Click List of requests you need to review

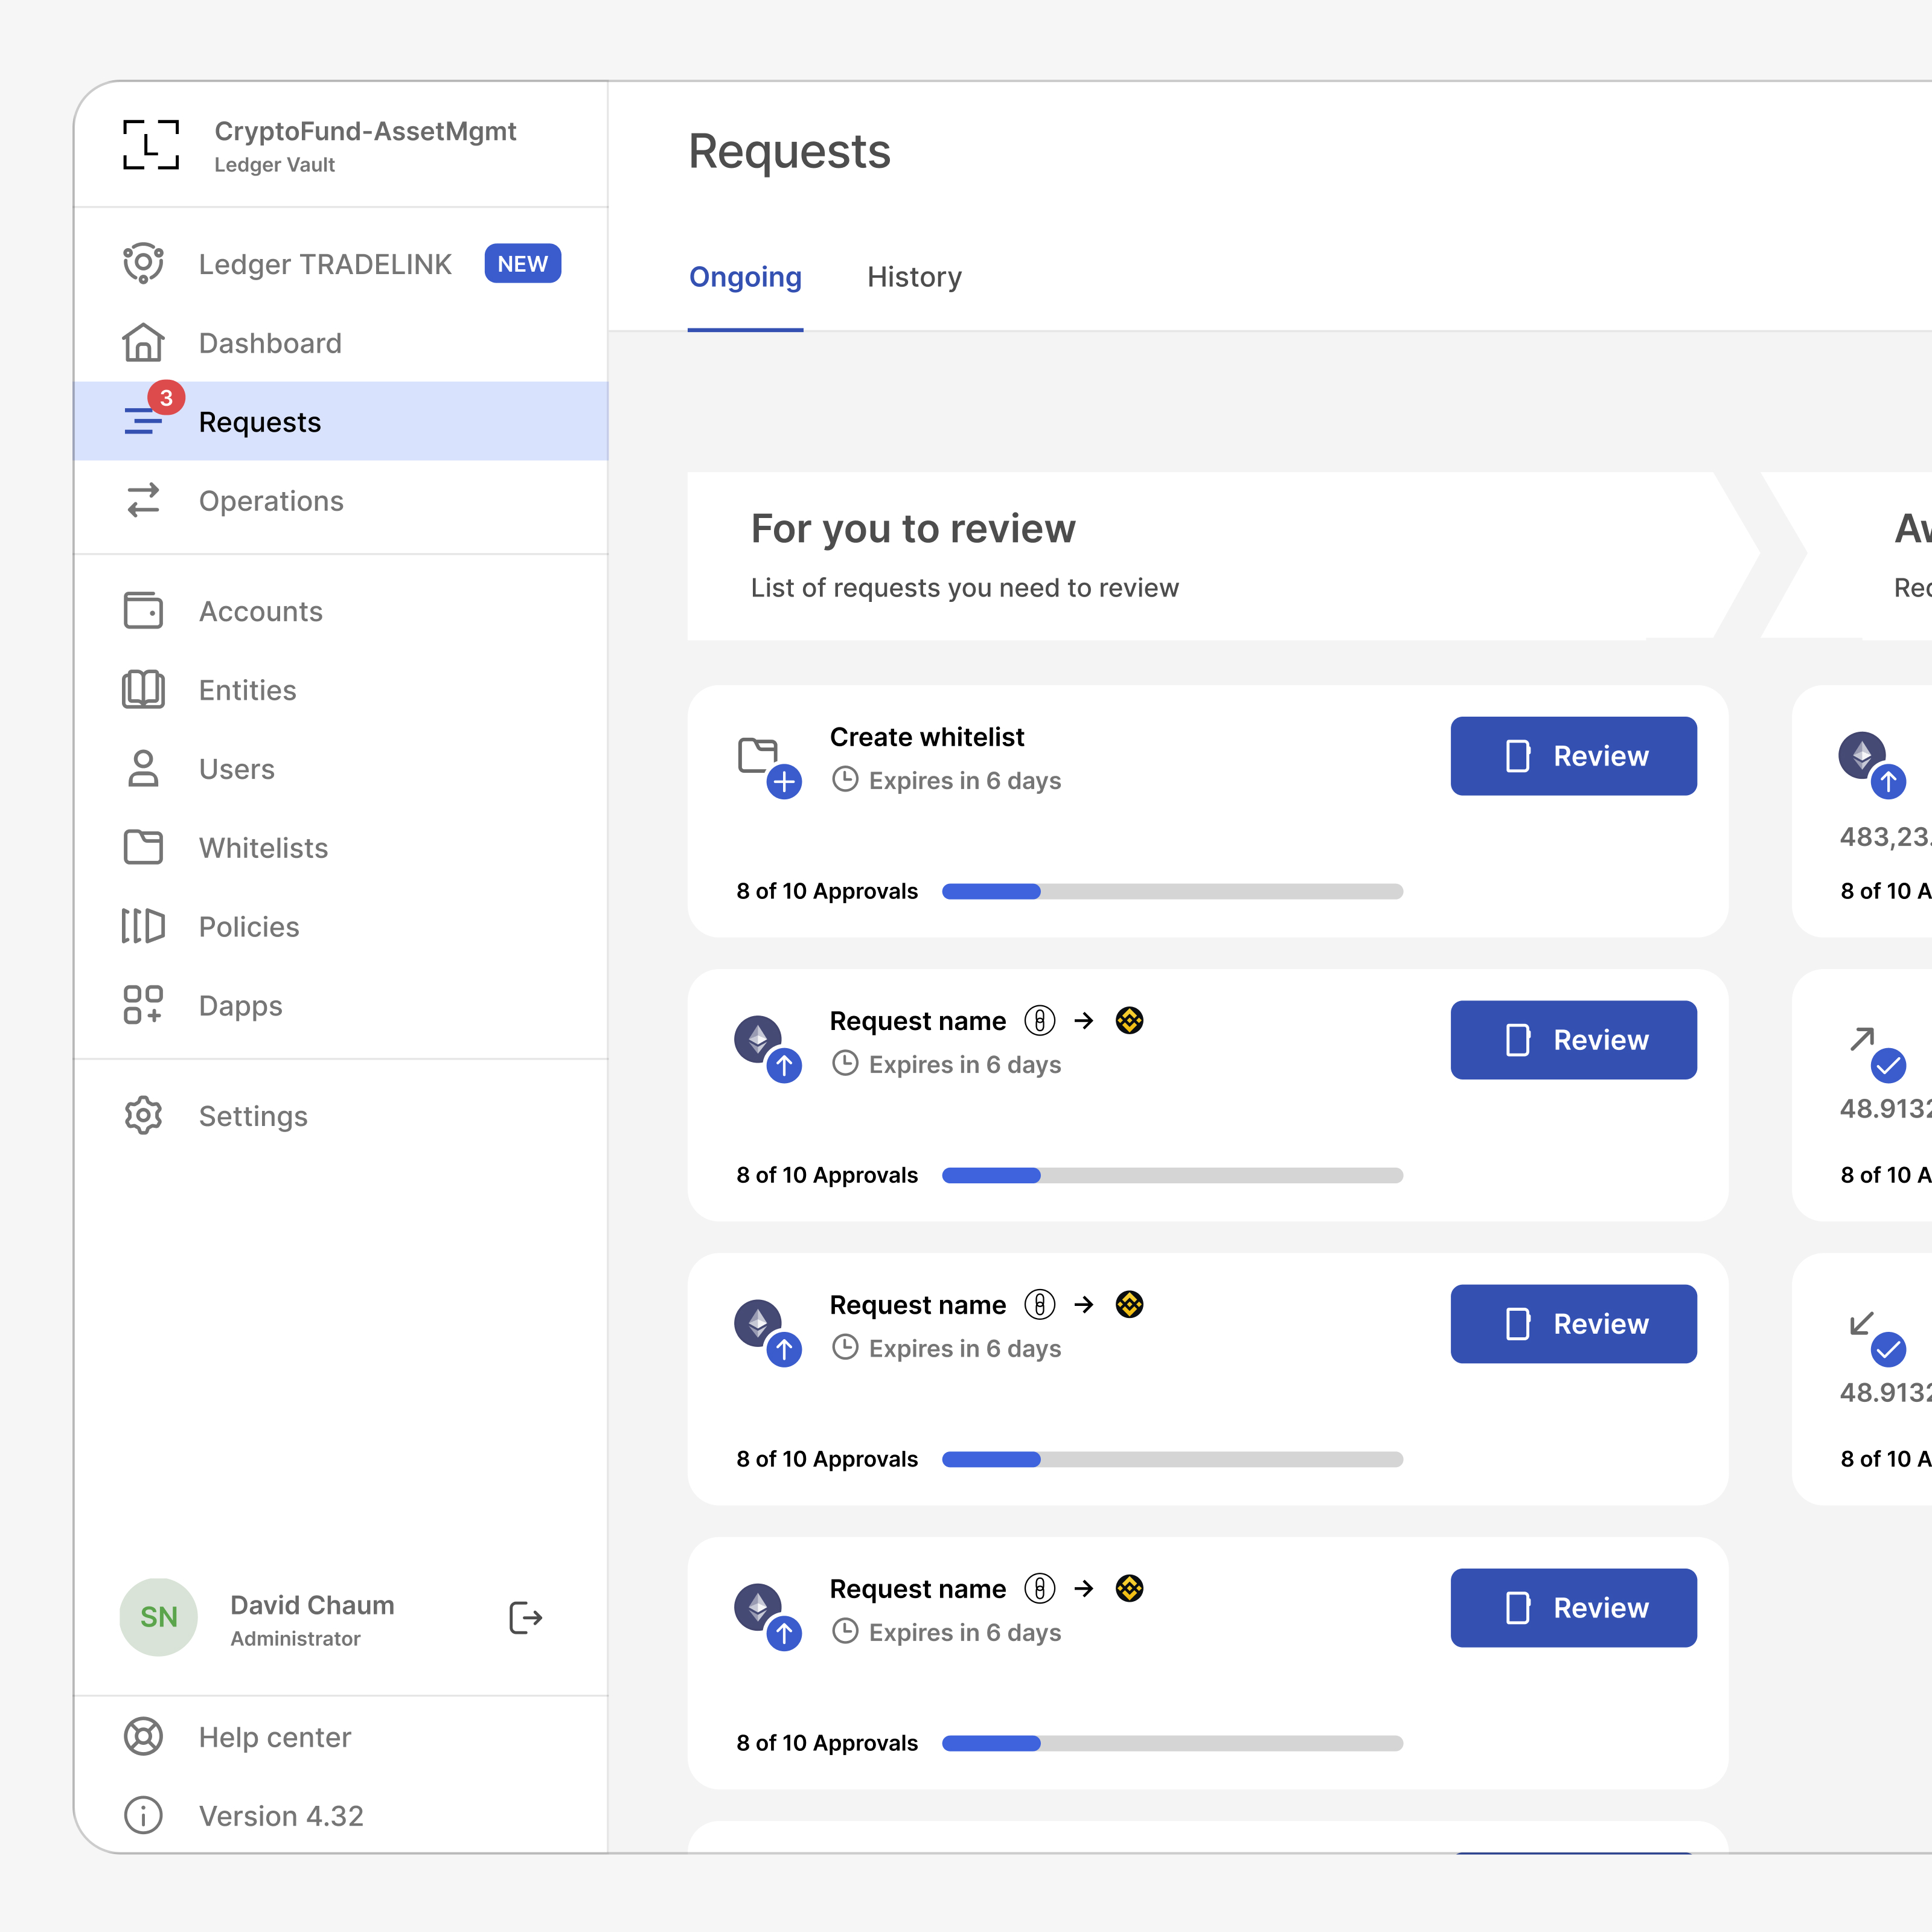pos(964,587)
